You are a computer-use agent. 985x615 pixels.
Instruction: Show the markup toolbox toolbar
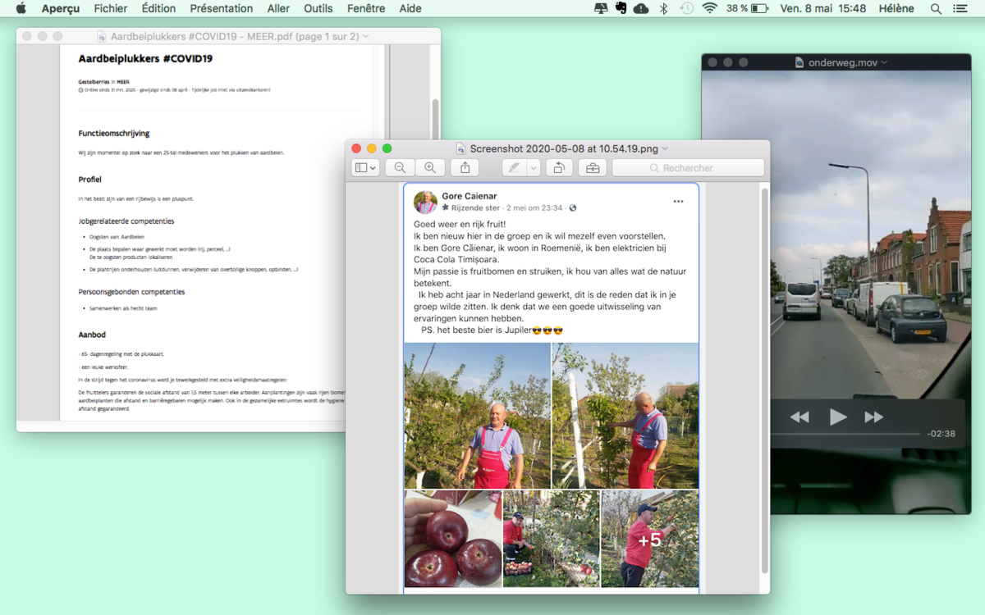[593, 168]
